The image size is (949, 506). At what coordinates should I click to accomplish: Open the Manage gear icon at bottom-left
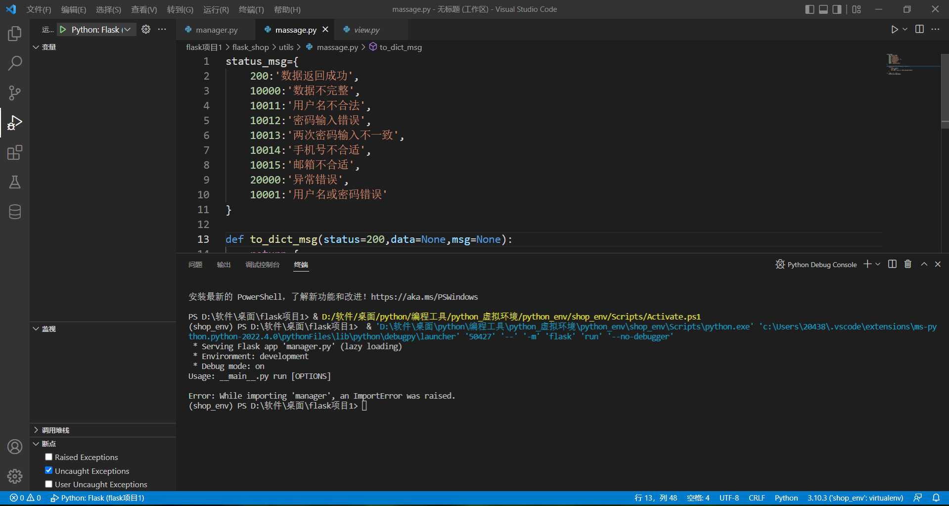point(15,476)
